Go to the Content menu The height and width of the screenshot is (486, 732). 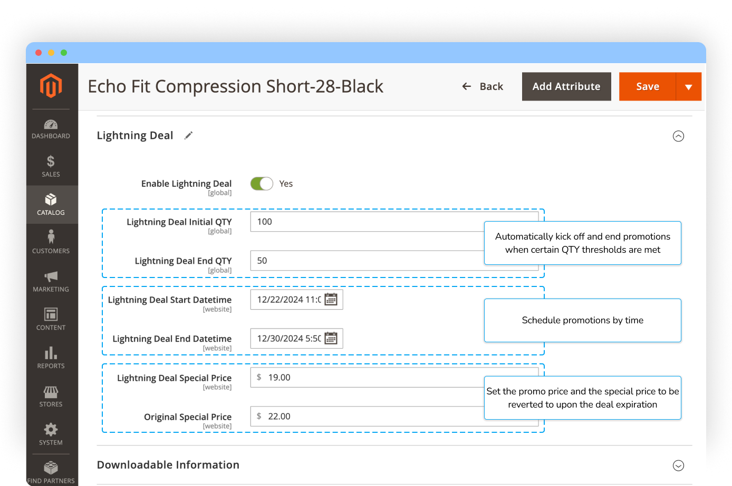click(x=51, y=319)
